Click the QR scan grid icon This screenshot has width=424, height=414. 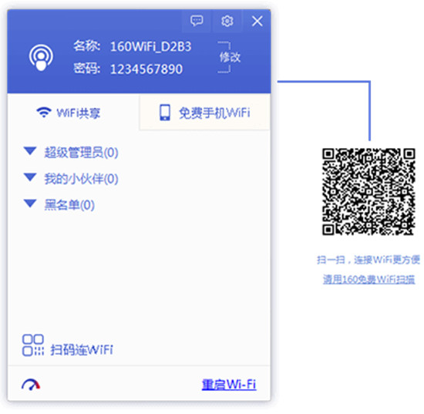pyautogui.click(x=33, y=345)
